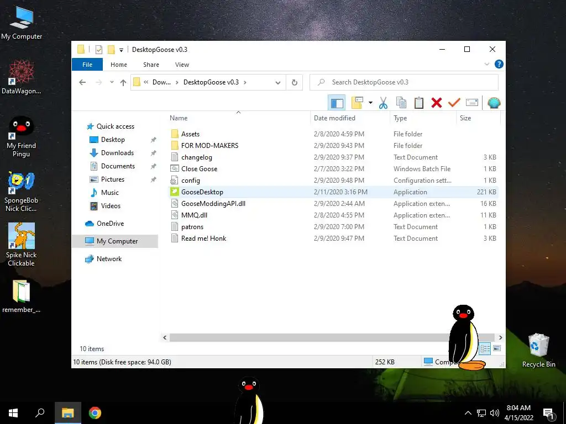
Task: Select Pictures in the navigation pane
Action: tap(112, 179)
